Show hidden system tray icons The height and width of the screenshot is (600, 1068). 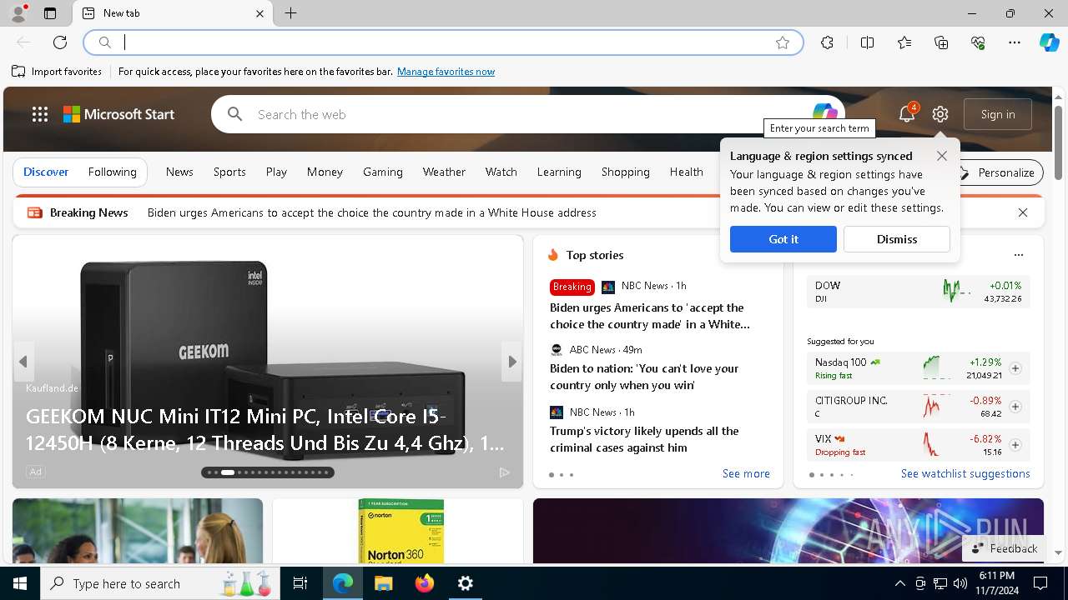click(899, 583)
